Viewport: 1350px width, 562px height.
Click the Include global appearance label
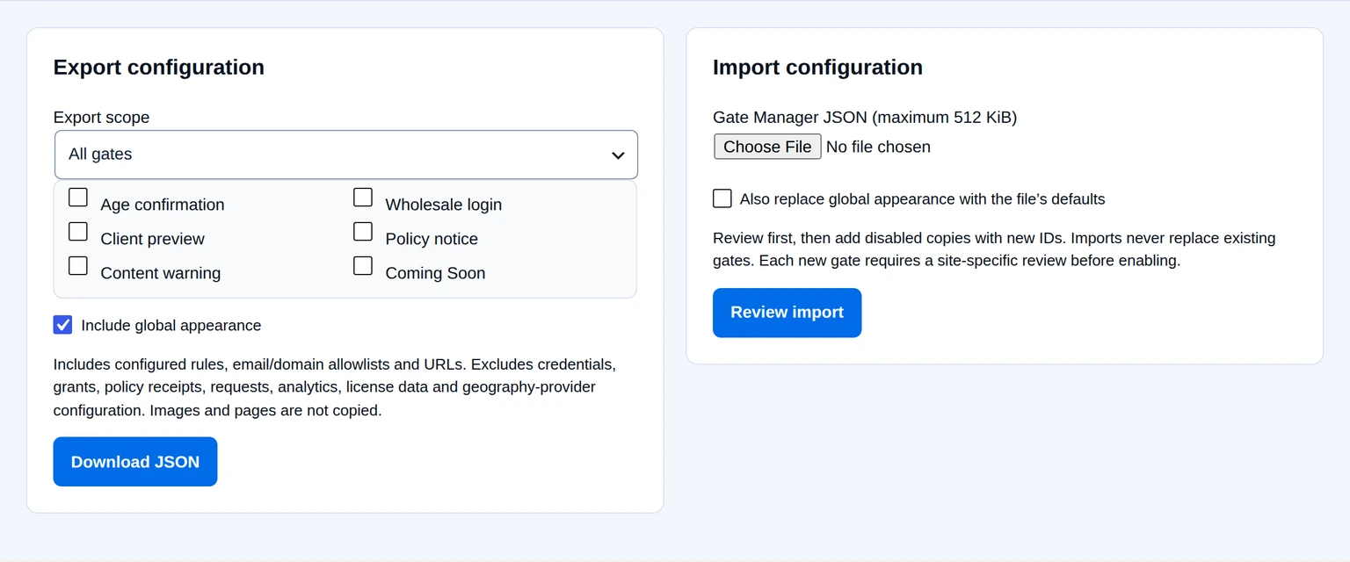(171, 326)
